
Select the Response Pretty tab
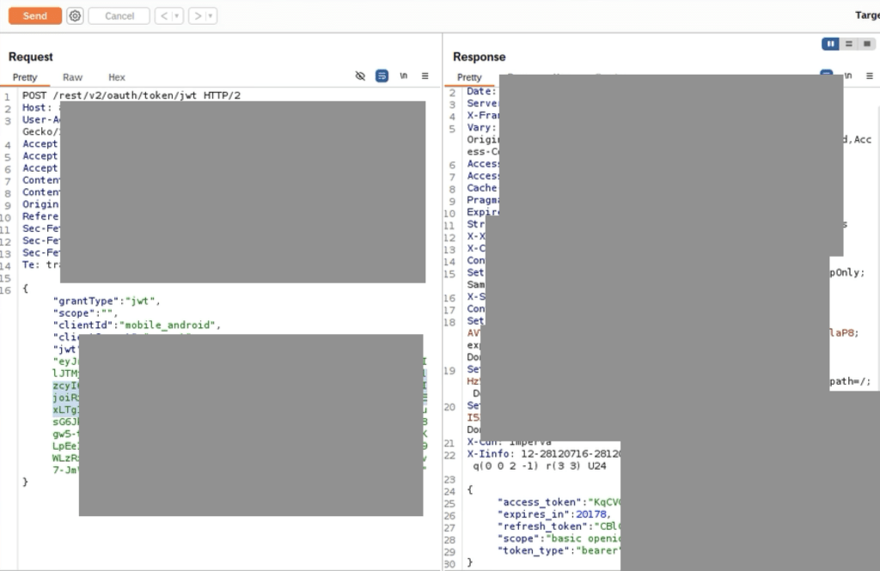point(469,77)
